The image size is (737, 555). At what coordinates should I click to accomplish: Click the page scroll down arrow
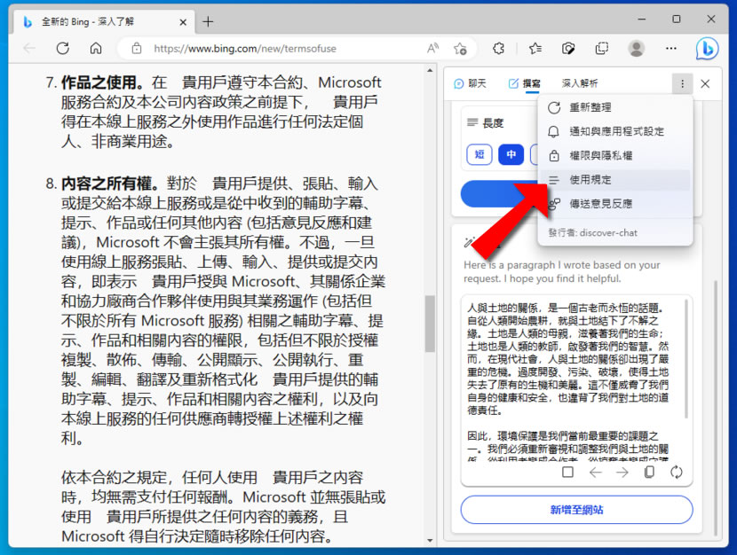click(430, 541)
